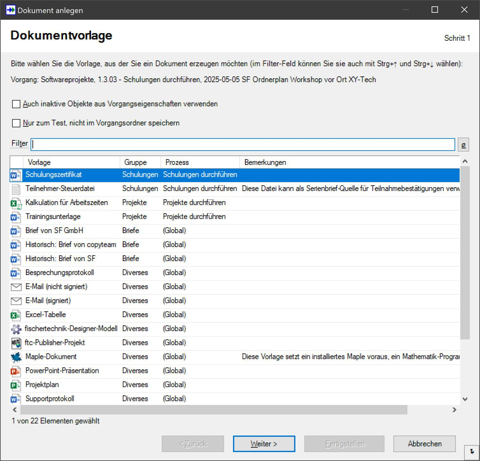This screenshot has width=480, height=461.
Task: Click the envelope icon for E-Mail (signiert)
Action: point(16,301)
